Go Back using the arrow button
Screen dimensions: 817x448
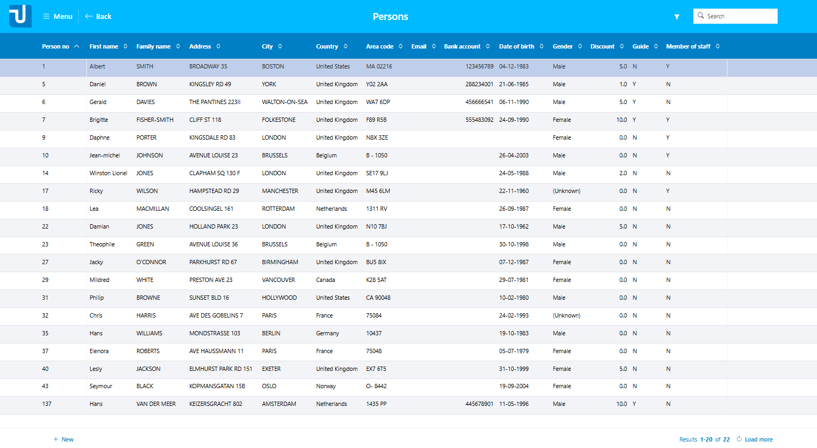click(98, 16)
